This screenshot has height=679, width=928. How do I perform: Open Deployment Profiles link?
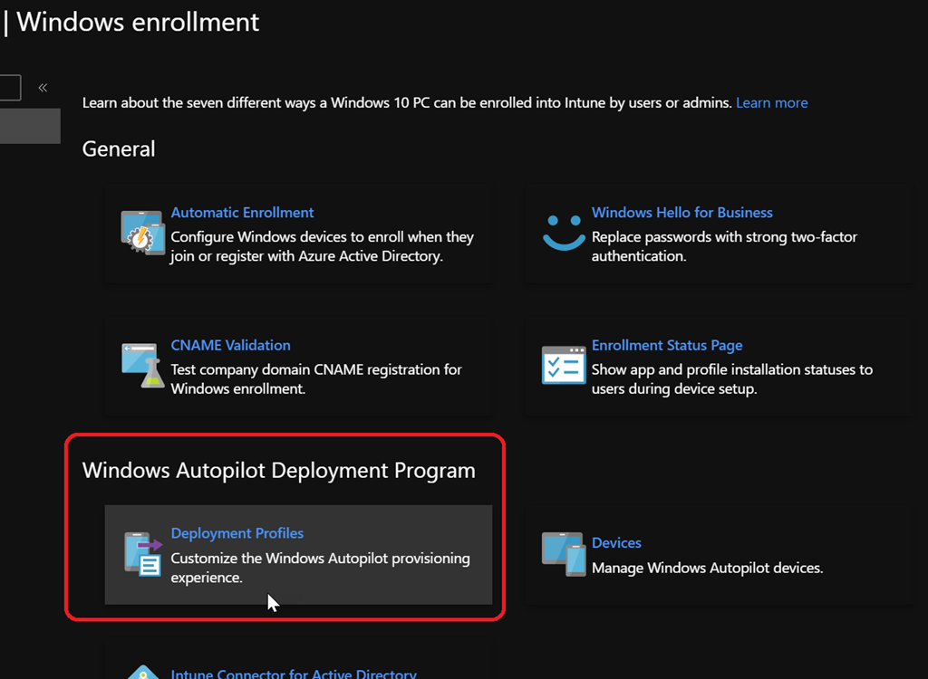click(x=237, y=533)
